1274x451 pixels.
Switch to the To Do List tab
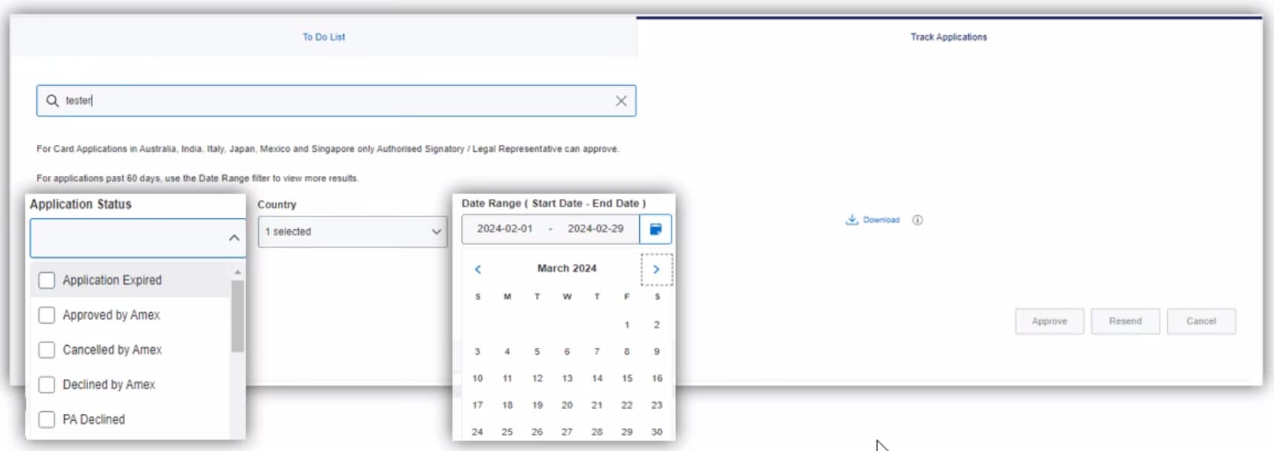tap(324, 37)
